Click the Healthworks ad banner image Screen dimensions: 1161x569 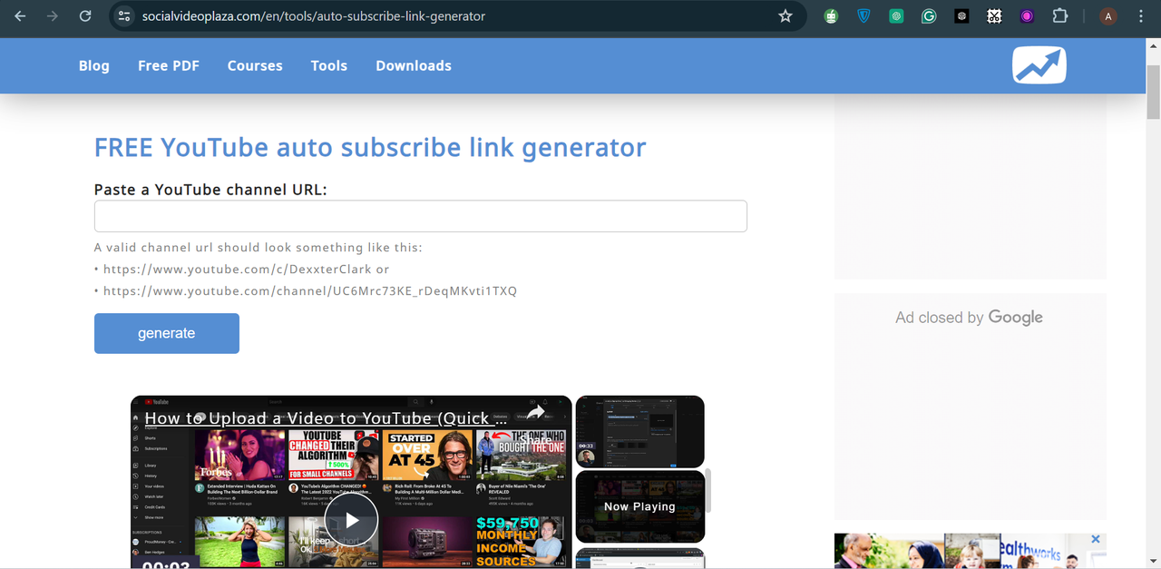tap(970, 551)
